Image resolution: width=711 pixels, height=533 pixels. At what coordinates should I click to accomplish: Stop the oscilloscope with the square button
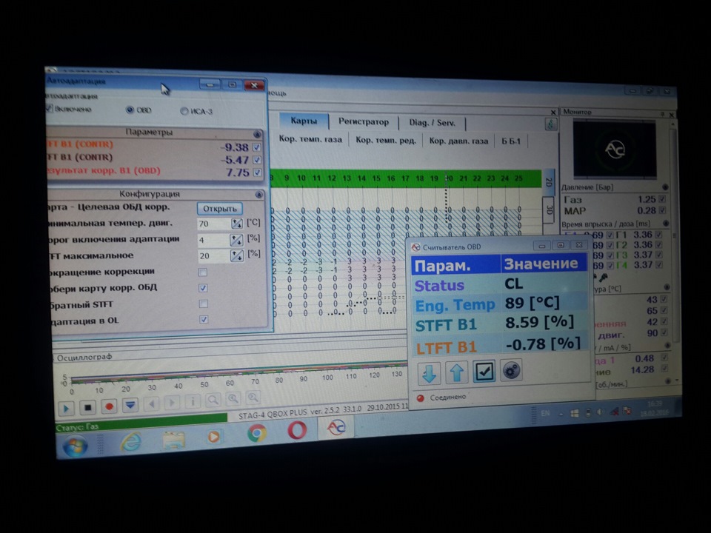point(88,407)
